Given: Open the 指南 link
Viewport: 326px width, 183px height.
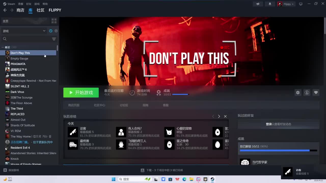Looking at the screenshot, I should 145,105.
